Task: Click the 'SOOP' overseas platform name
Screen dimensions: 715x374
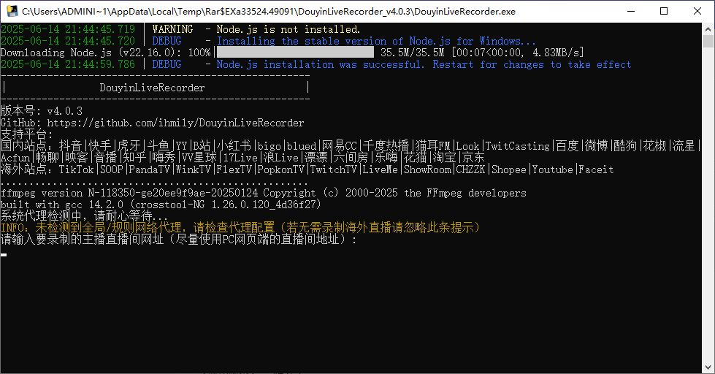Action: (x=111, y=169)
